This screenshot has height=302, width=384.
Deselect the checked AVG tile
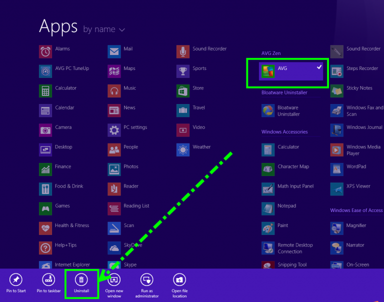(x=291, y=71)
